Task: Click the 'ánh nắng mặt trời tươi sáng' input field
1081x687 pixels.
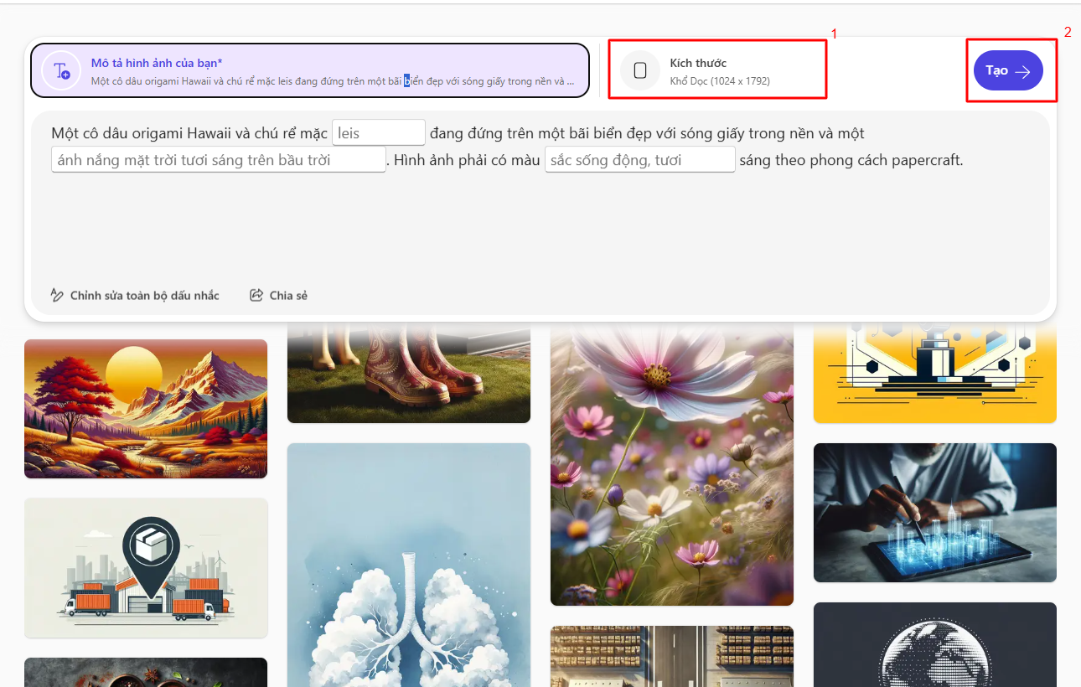Action: coord(219,159)
